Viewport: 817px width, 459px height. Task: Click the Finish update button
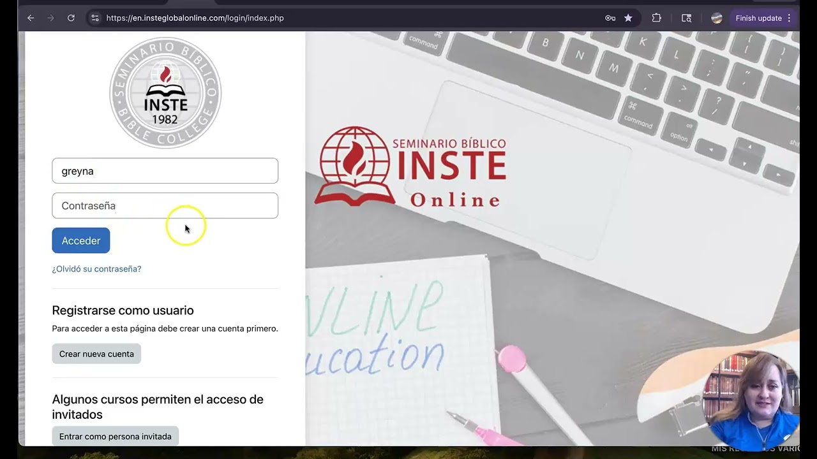click(x=758, y=18)
